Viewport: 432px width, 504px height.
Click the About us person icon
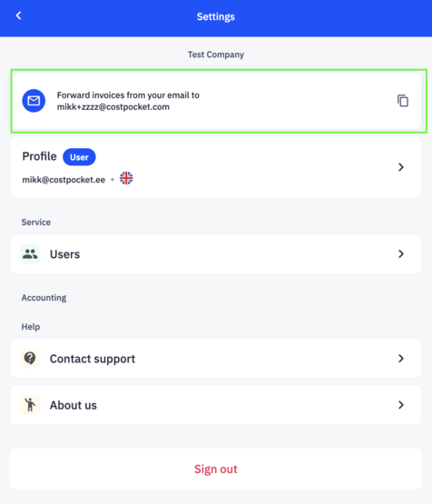[x=30, y=405]
